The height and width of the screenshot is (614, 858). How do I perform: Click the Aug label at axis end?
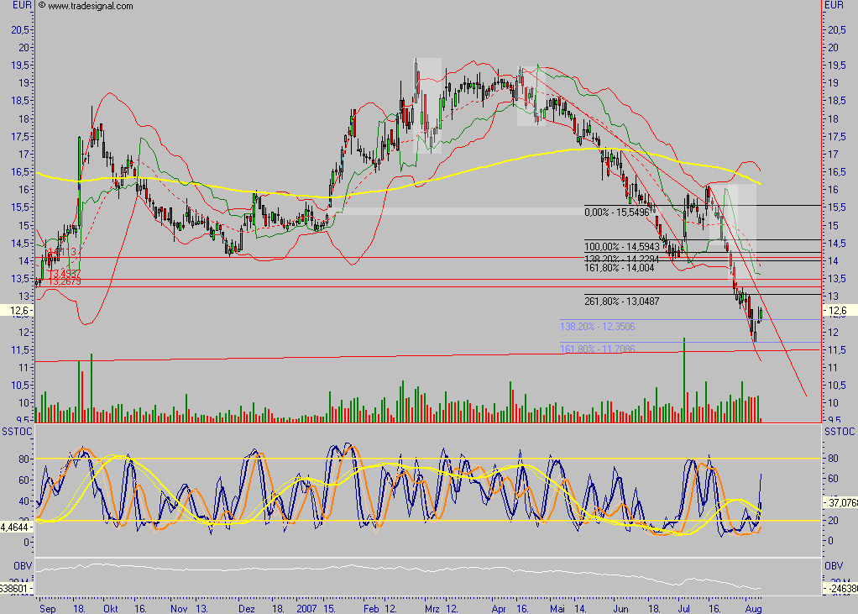coord(754,608)
